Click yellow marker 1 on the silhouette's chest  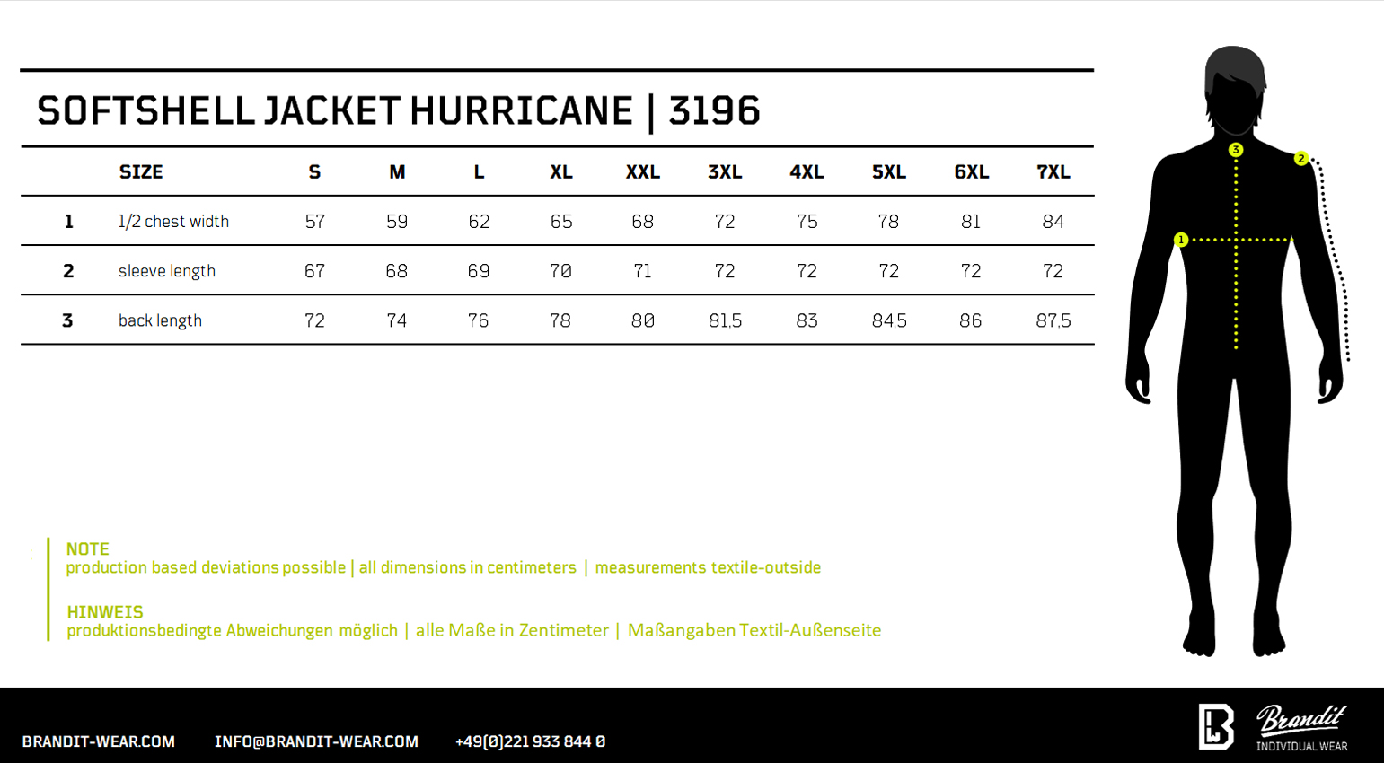point(1181,240)
